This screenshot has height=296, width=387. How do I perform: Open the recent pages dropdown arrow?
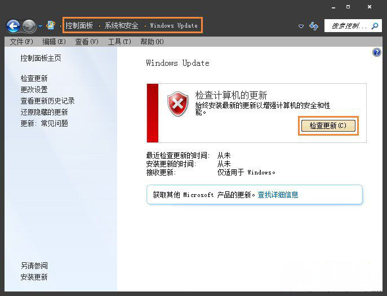pos(40,26)
